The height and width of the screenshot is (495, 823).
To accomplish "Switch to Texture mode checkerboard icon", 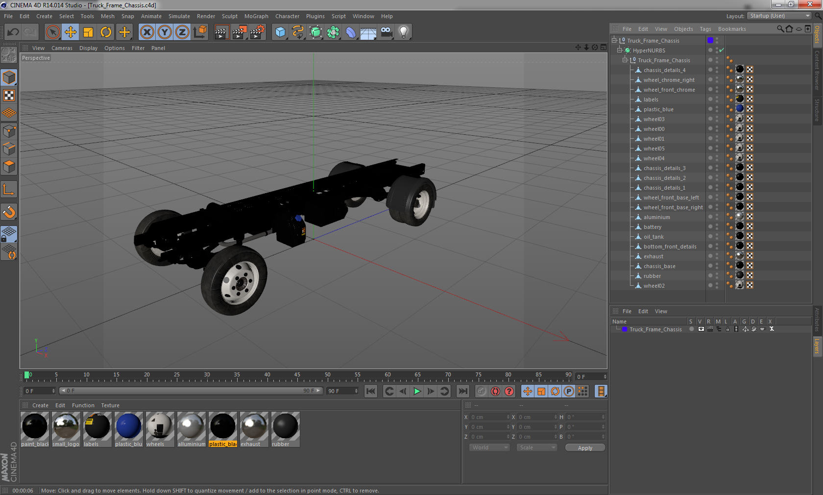I will point(9,95).
